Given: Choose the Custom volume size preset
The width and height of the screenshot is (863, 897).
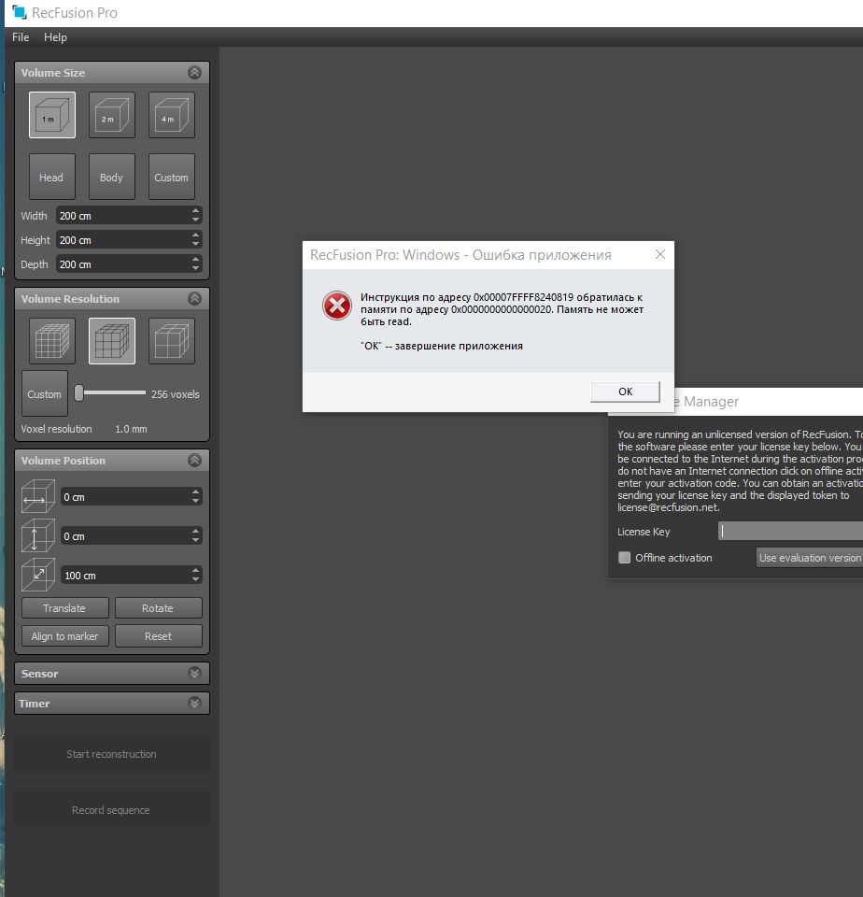Looking at the screenshot, I should pyautogui.click(x=172, y=177).
